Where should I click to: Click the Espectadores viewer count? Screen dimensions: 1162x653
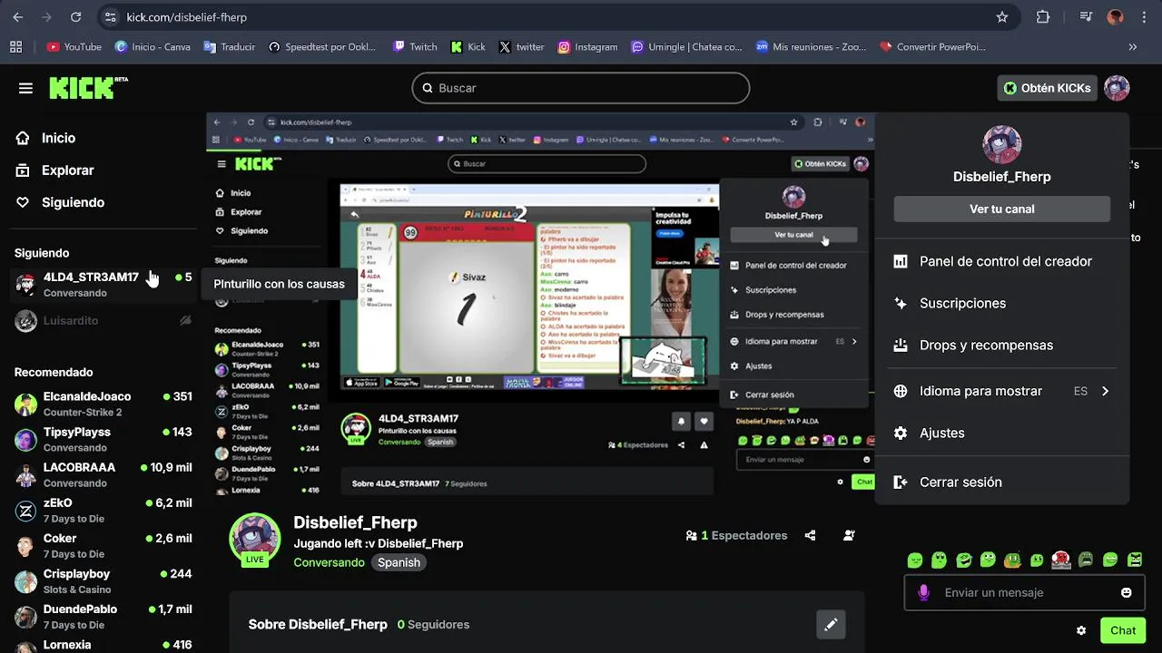point(736,535)
